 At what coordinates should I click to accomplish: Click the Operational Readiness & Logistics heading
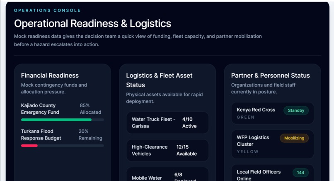click(92, 24)
